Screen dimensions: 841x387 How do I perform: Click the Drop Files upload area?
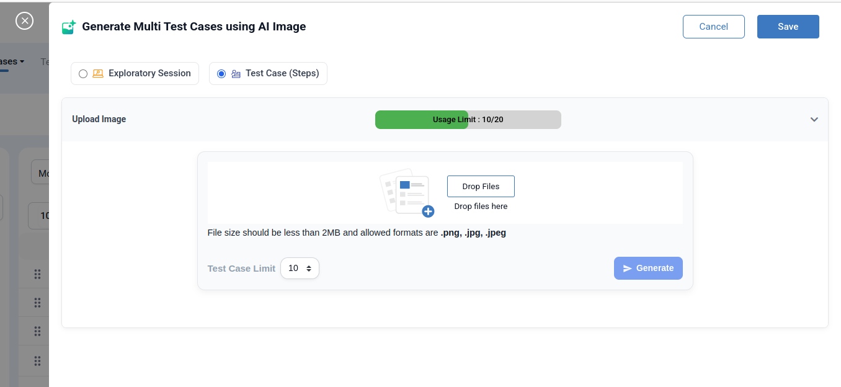point(481,186)
